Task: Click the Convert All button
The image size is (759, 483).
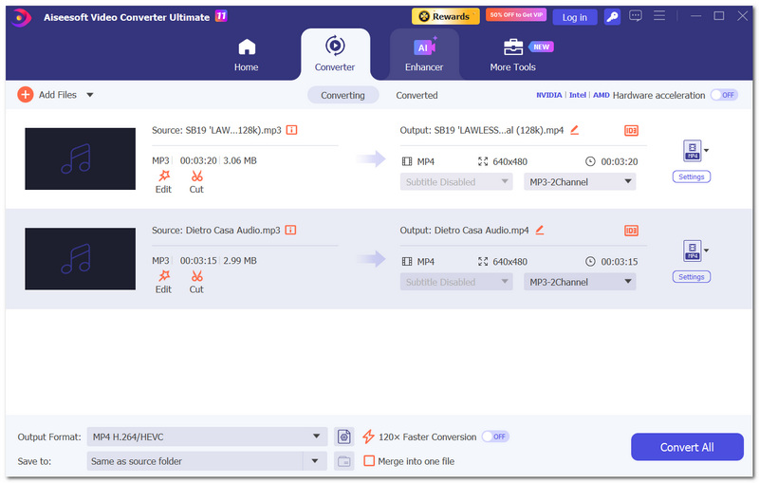Action: pos(687,447)
